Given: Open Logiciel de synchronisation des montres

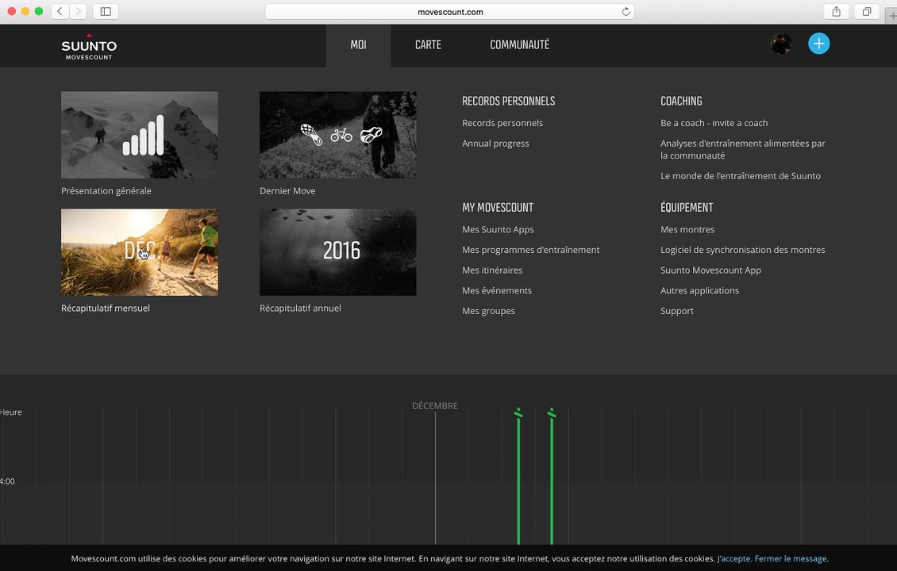Looking at the screenshot, I should [x=743, y=250].
